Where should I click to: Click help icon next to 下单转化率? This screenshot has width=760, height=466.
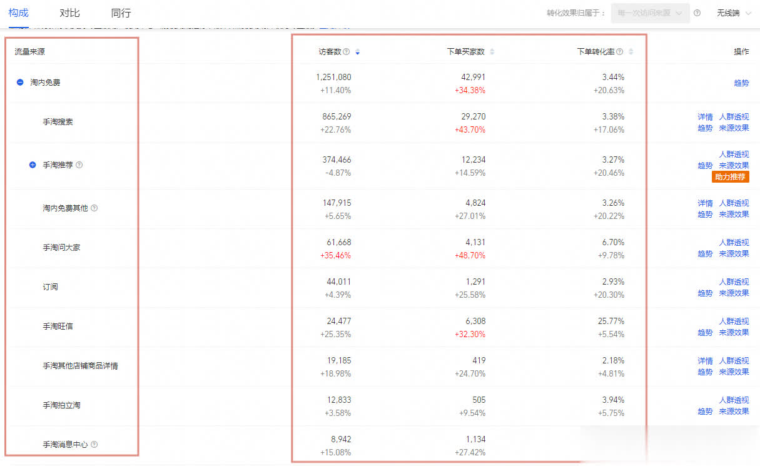pyautogui.click(x=619, y=52)
